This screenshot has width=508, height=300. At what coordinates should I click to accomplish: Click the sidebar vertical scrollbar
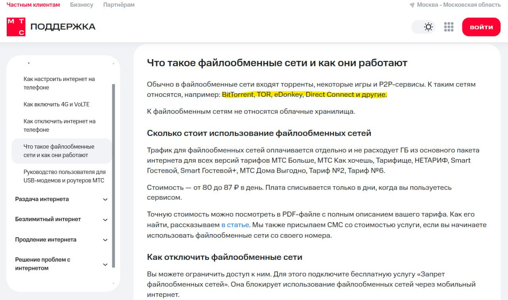tap(114, 175)
